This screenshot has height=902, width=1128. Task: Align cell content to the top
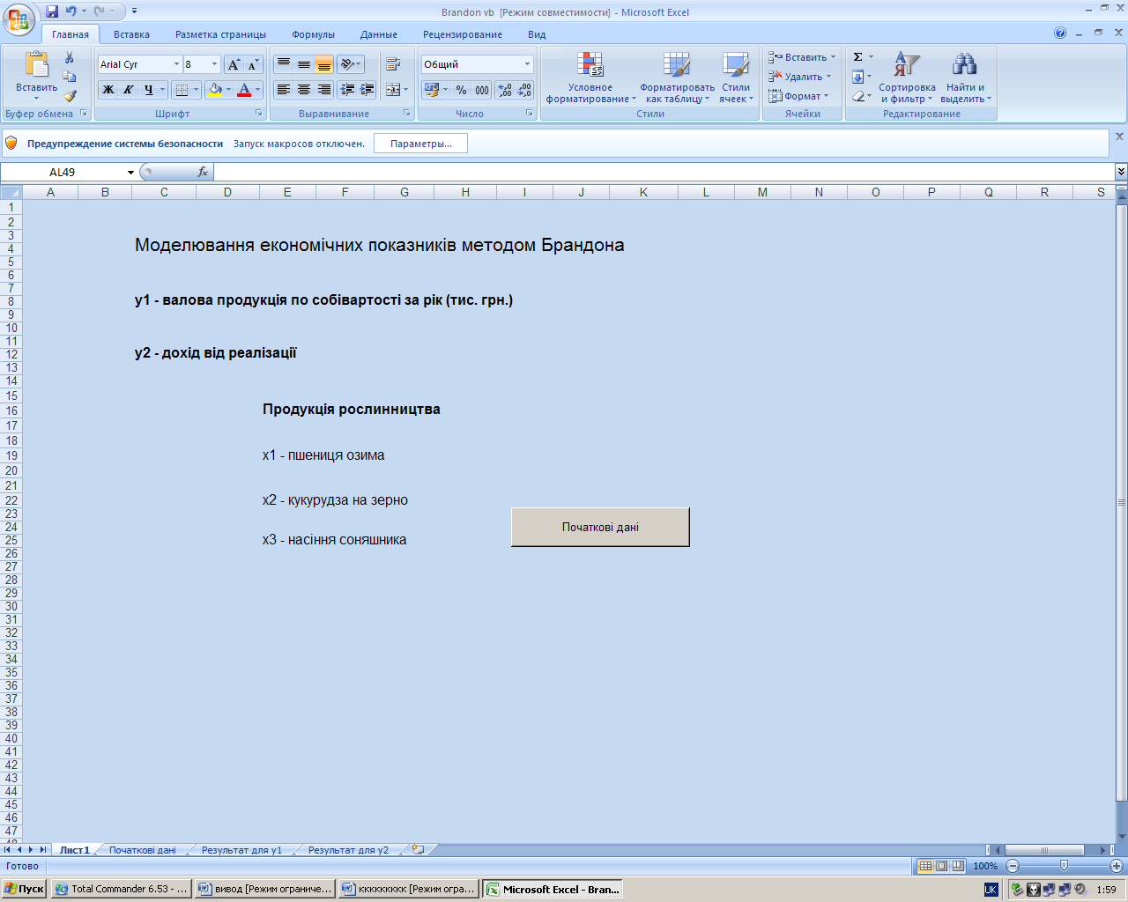283,64
